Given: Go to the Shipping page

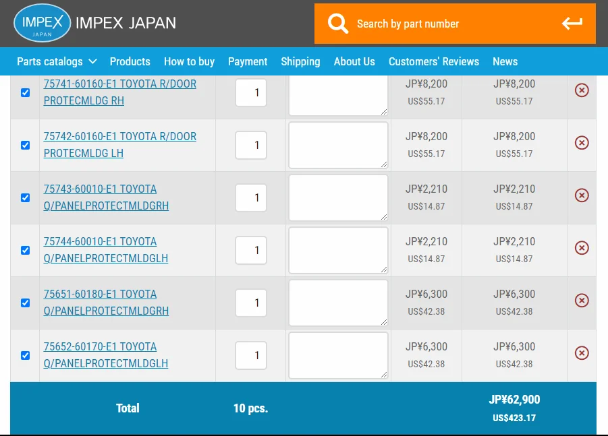Looking at the screenshot, I should (300, 61).
